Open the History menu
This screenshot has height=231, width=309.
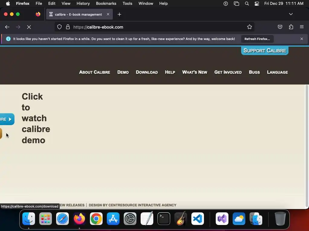click(x=83, y=4)
